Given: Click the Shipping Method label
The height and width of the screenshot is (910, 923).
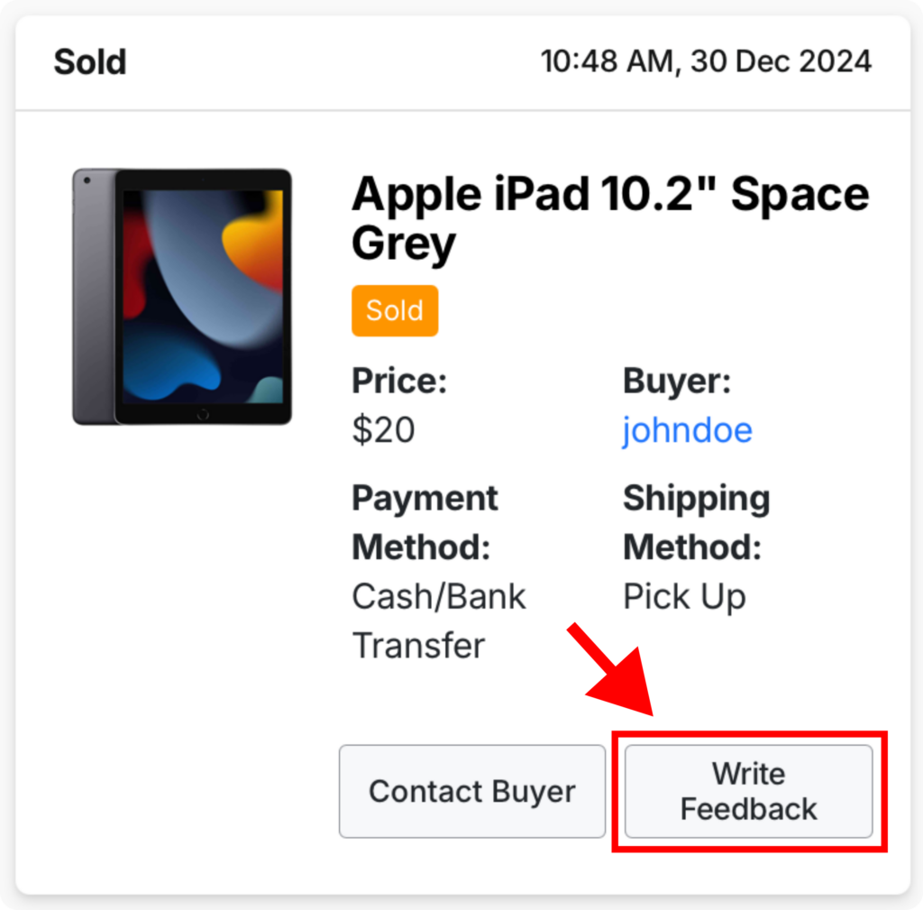Looking at the screenshot, I should click(x=697, y=522).
